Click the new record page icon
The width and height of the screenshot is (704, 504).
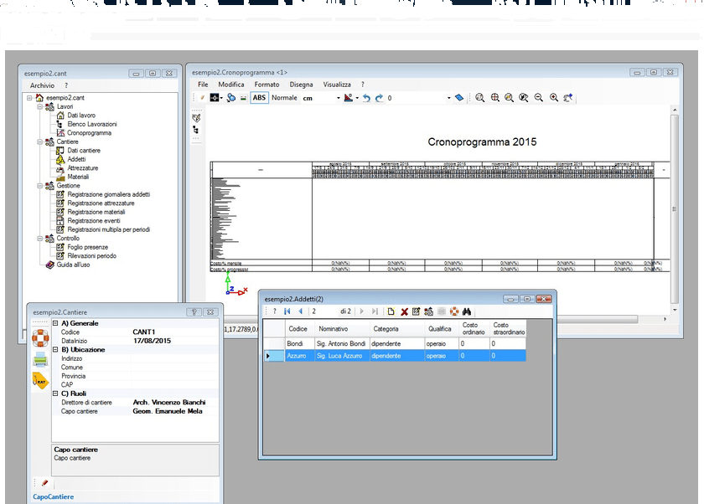pos(391,311)
